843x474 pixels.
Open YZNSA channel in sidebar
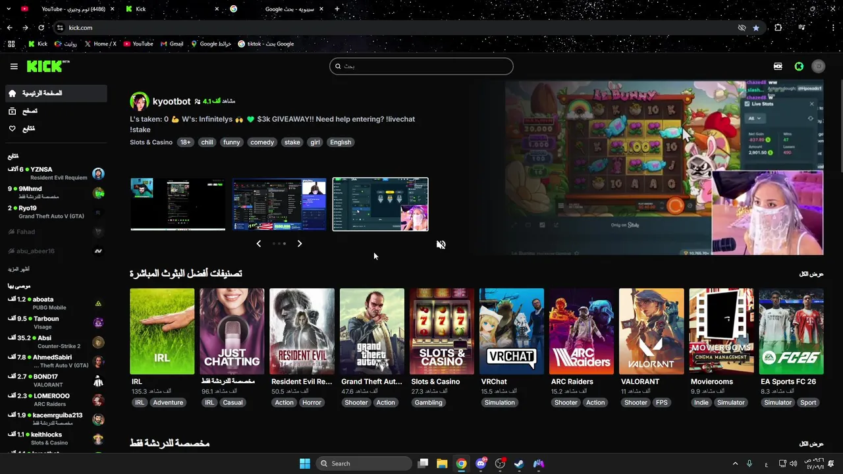[x=56, y=174]
